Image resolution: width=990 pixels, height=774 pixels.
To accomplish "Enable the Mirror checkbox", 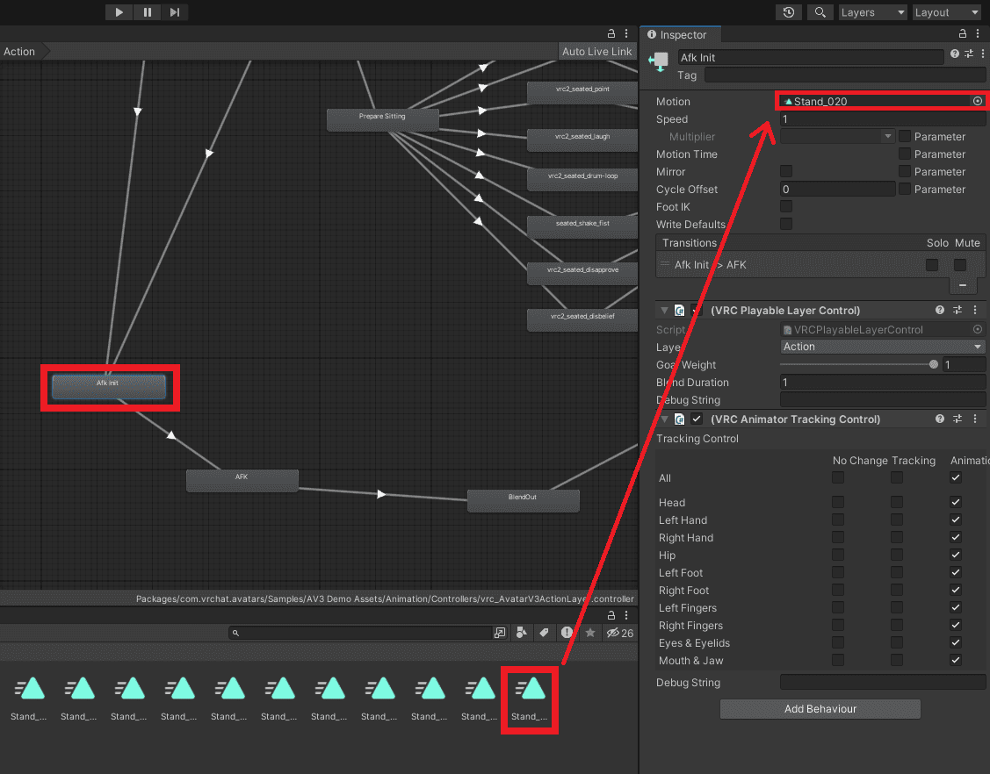I will 786,172.
